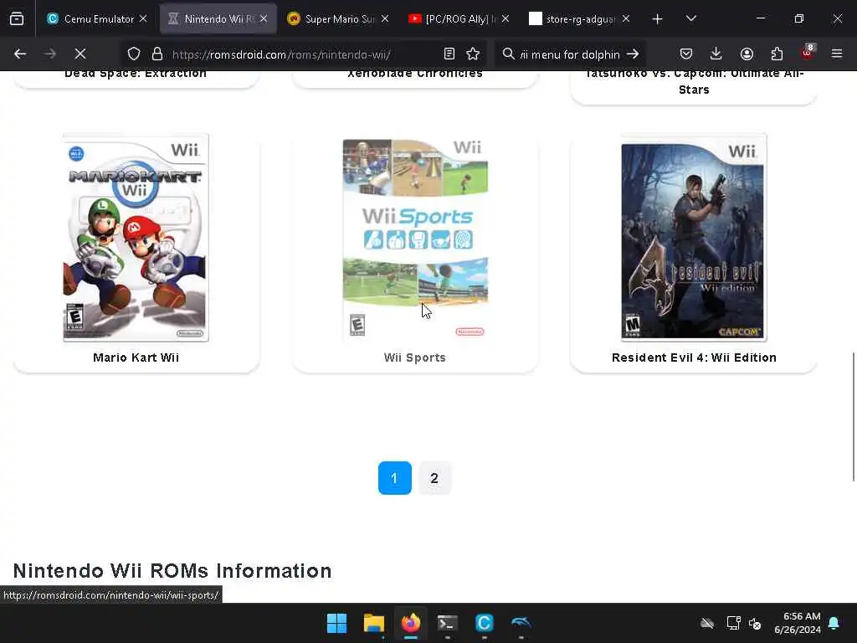
Task: Open File Explorer from the taskbar
Action: pyautogui.click(x=374, y=623)
